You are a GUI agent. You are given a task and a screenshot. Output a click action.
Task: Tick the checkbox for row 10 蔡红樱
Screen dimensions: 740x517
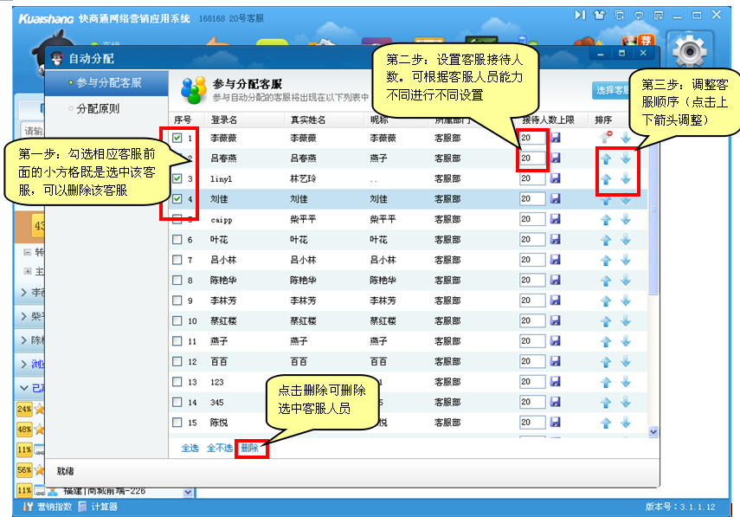click(177, 321)
